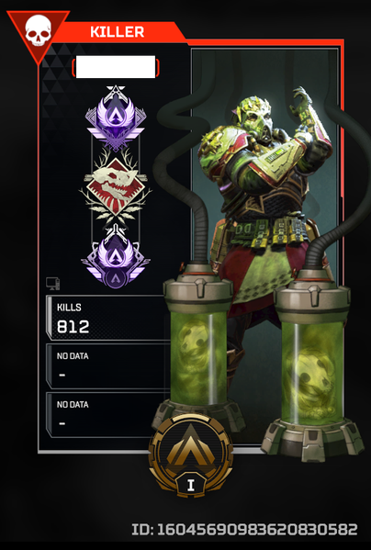
Task: Click the player ID number text
Action: [245, 529]
